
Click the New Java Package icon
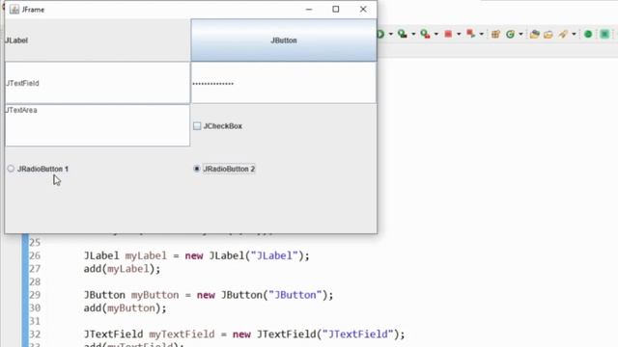pos(495,35)
